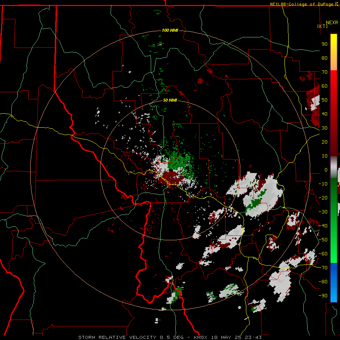Click the -60 value on velocity scale

pos(323,254)
